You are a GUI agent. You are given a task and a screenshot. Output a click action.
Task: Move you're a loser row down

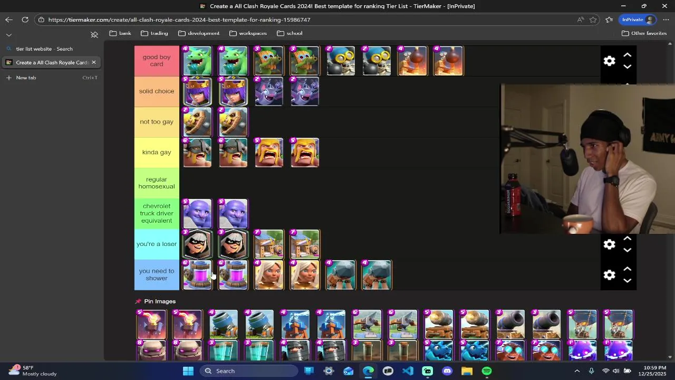click(x=627, y=250)
